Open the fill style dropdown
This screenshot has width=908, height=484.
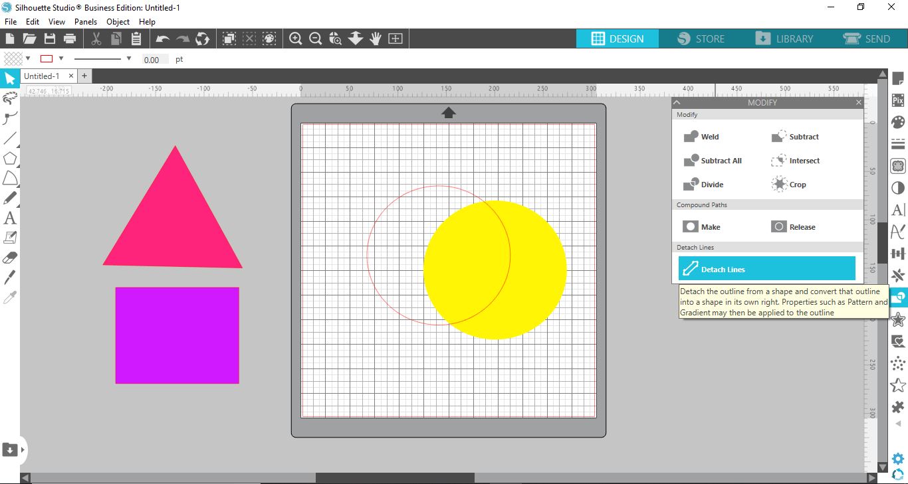(27, 59)
